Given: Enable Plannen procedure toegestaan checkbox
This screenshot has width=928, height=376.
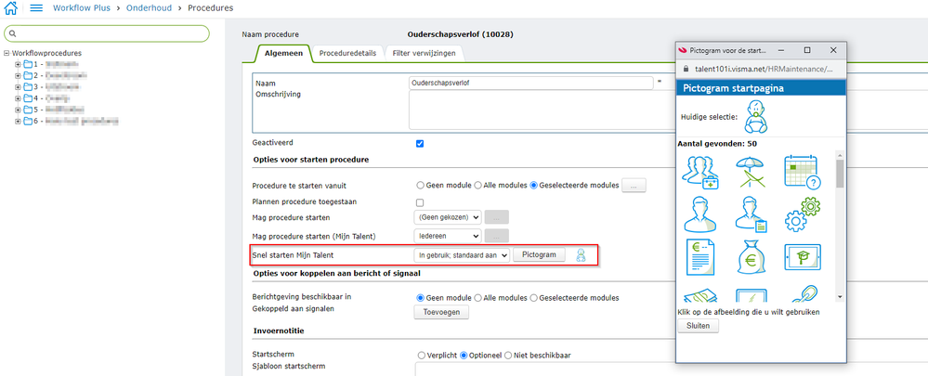Looking at the screenshot, I should point(420,202).
